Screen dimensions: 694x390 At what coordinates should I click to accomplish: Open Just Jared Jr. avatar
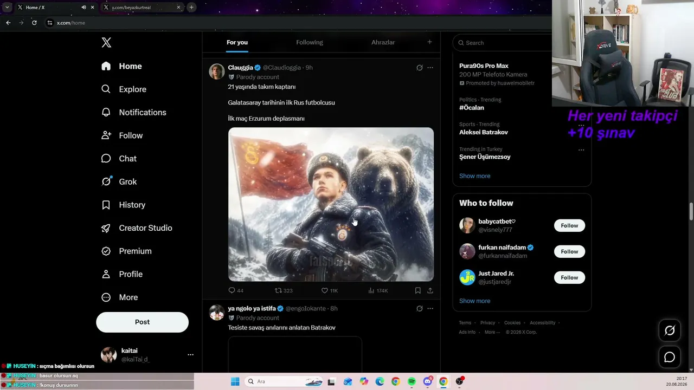pyautogui.click(x=467, y=277)
